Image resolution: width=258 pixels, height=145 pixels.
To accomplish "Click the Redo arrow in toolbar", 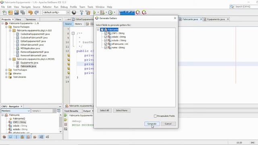I will [37, 12].
